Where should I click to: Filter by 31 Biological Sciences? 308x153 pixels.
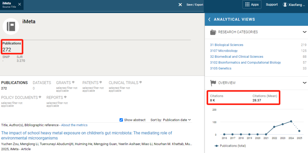[x=227, y=45]
